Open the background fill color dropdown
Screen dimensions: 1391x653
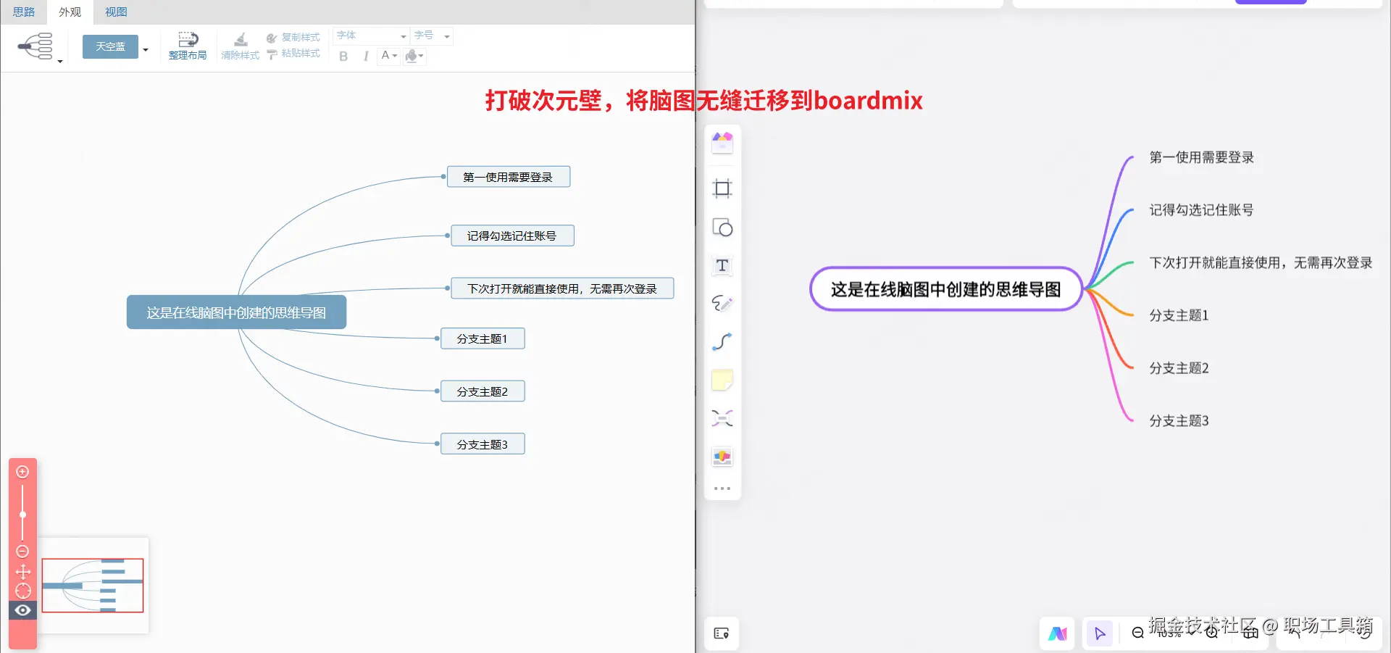coord(414,56)
